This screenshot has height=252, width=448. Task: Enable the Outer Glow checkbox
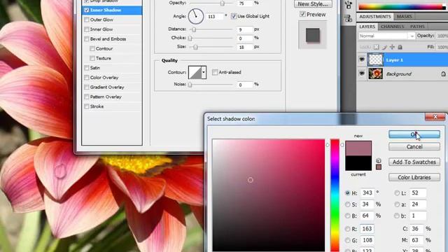tap(87, 20)
